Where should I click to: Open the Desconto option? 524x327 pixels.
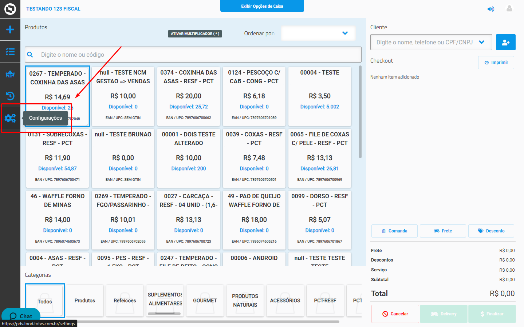tap(491, 231)
